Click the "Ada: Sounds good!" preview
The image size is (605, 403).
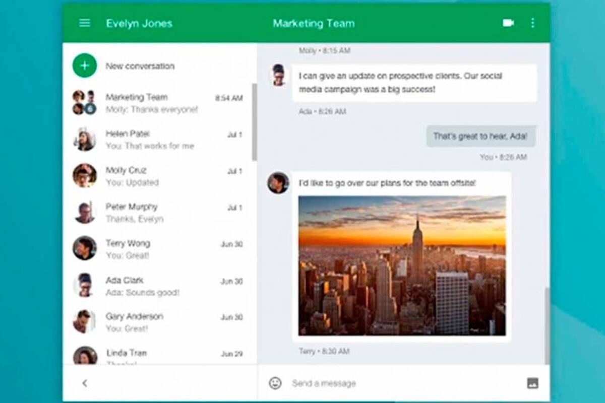click(x=143, y=292)
